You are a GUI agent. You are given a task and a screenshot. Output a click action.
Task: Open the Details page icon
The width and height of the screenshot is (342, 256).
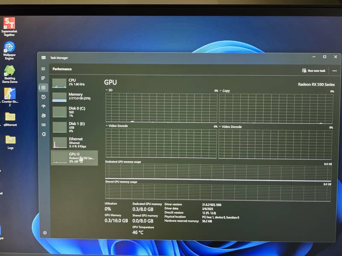tap(43, 125)
